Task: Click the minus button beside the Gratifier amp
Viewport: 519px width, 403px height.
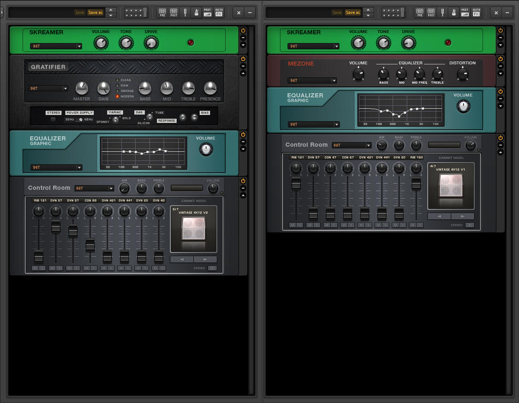Action: tap(243, 66)
